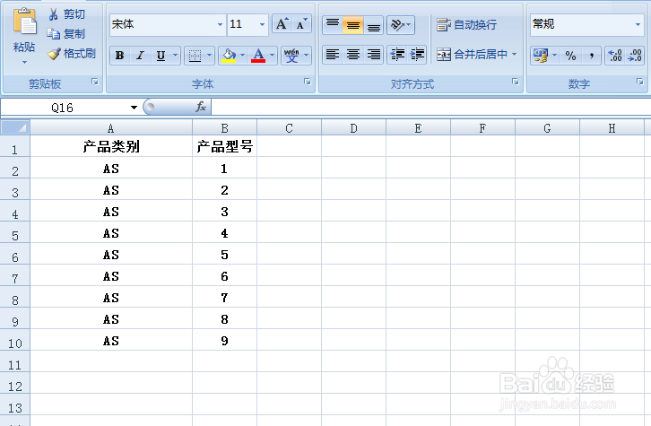Viewport: 651px width, 426px height.
Task: Select column A header
Action: [111, 128]
